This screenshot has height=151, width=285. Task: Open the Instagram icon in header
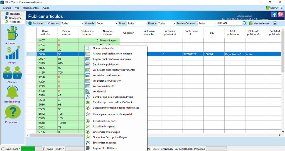(x=281, y=14)
